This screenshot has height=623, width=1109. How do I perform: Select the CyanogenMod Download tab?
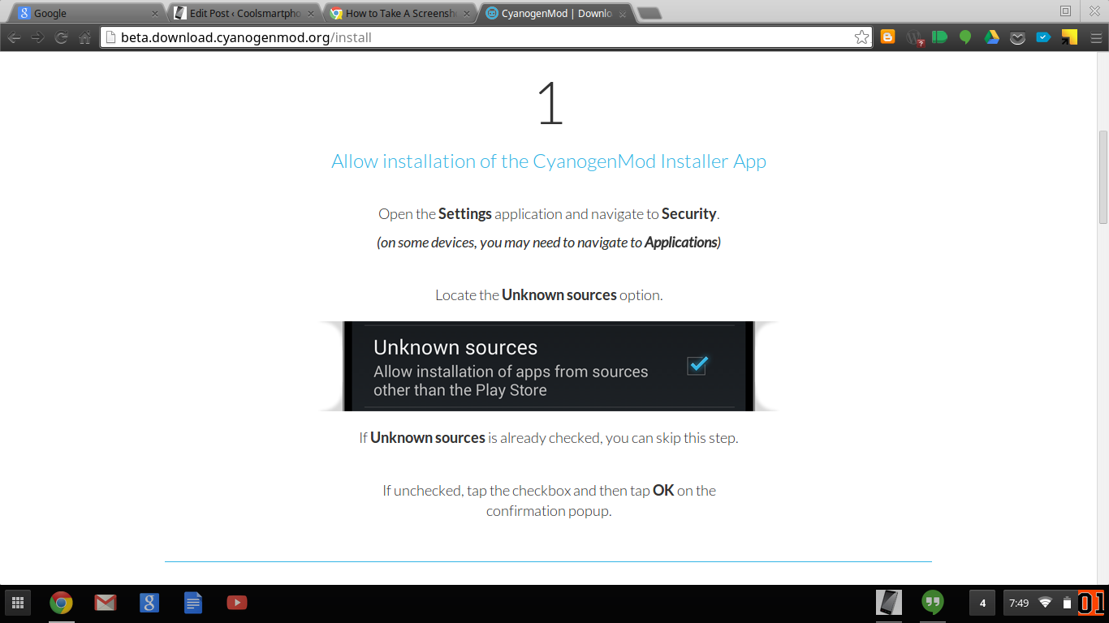click(556, 13)
